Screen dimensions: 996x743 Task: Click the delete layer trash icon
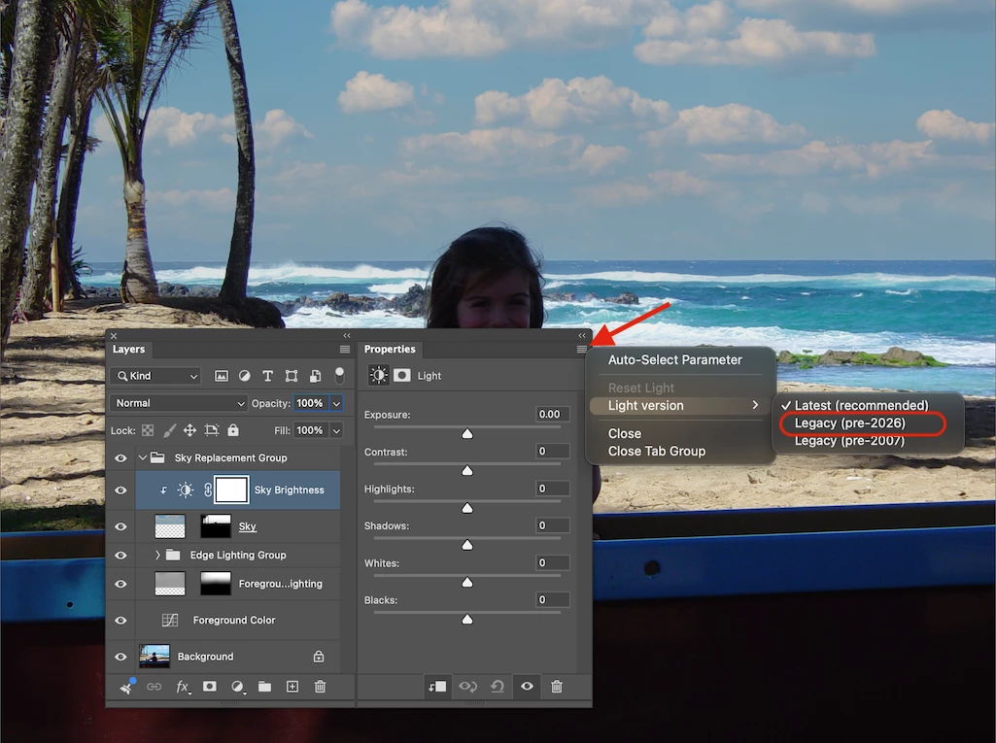[320, 687]
